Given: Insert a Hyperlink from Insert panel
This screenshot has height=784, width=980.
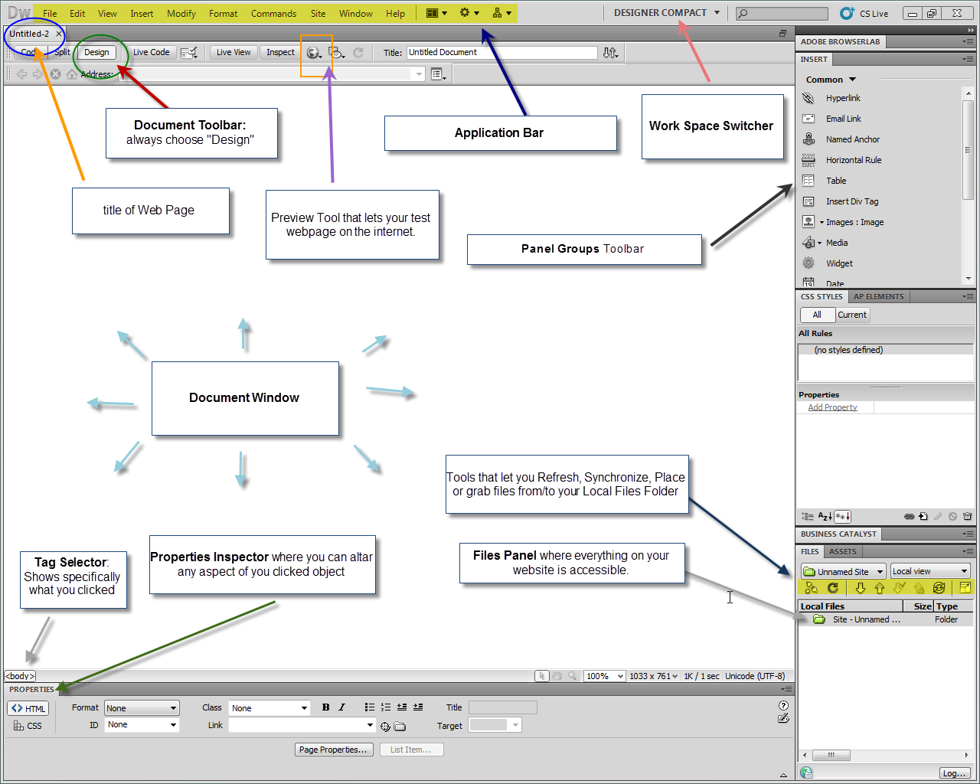Looking at the screenshot, I should (842, 98).
